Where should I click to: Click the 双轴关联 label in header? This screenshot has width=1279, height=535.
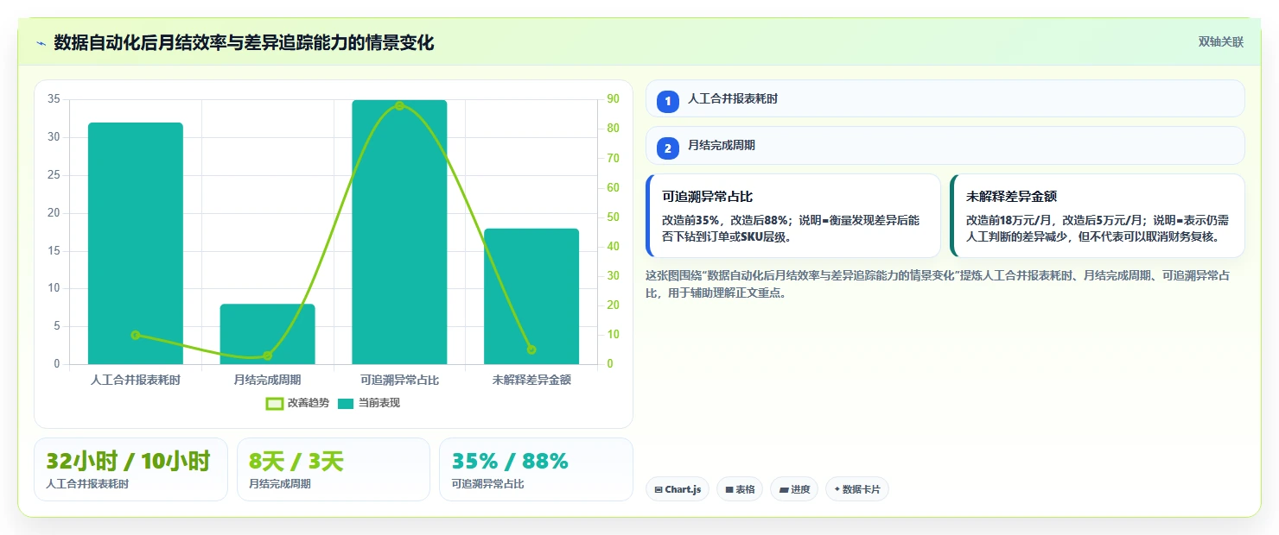click(x=1220, y=42)
